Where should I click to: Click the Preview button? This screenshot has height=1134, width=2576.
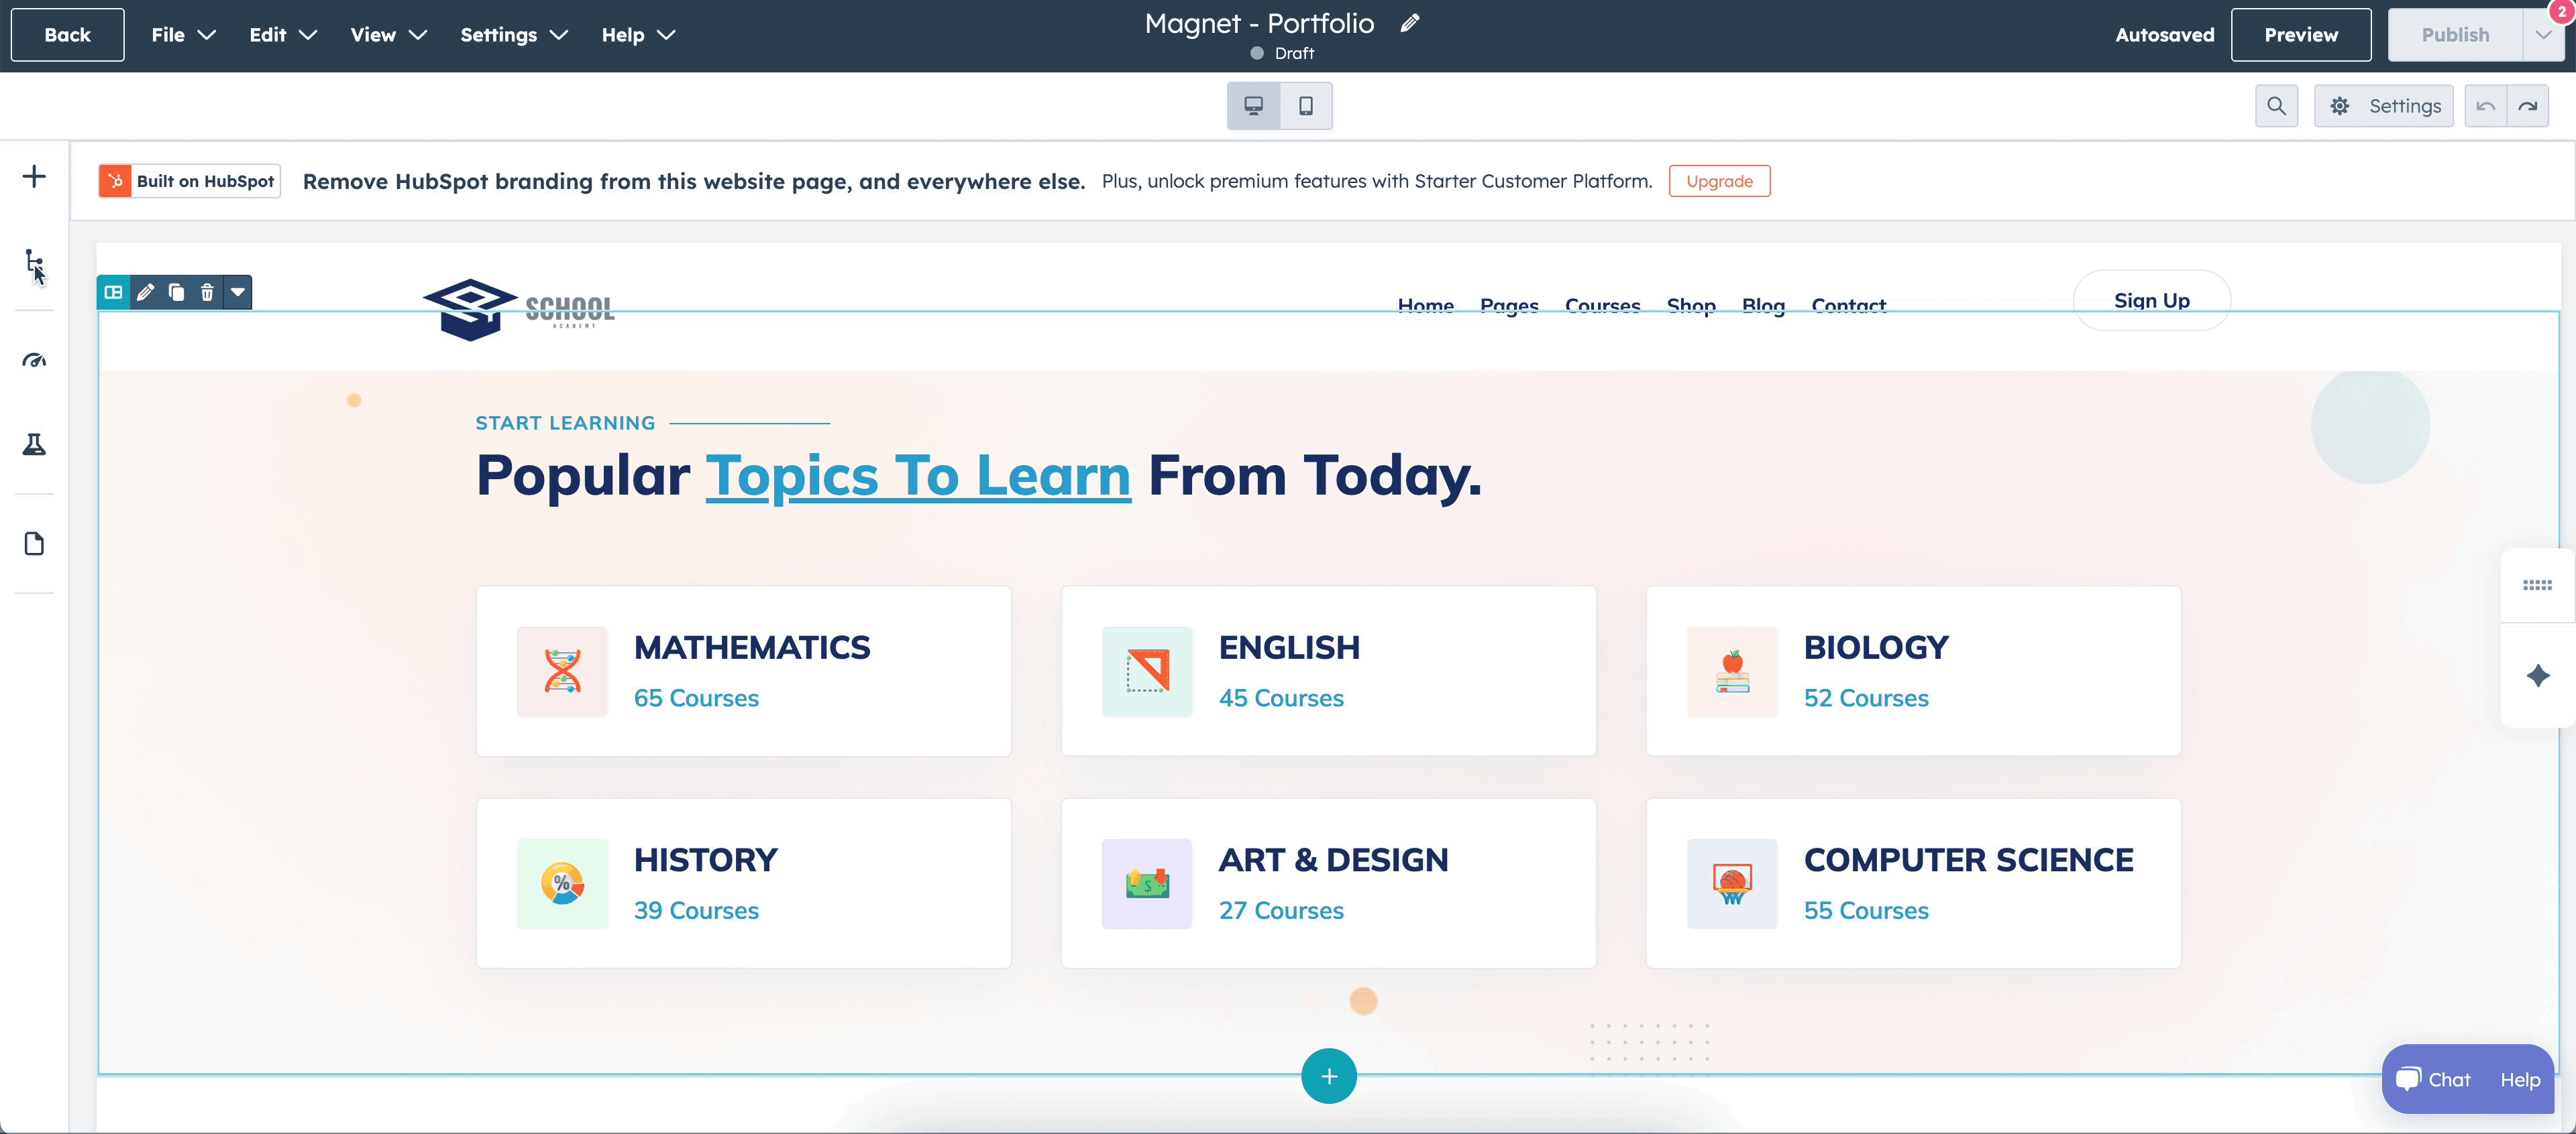pyautogui.click(x=2300, y=35)
